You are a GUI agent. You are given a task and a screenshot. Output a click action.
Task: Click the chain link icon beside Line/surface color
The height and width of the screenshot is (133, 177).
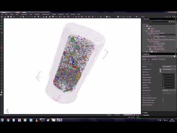click(160, 71)
